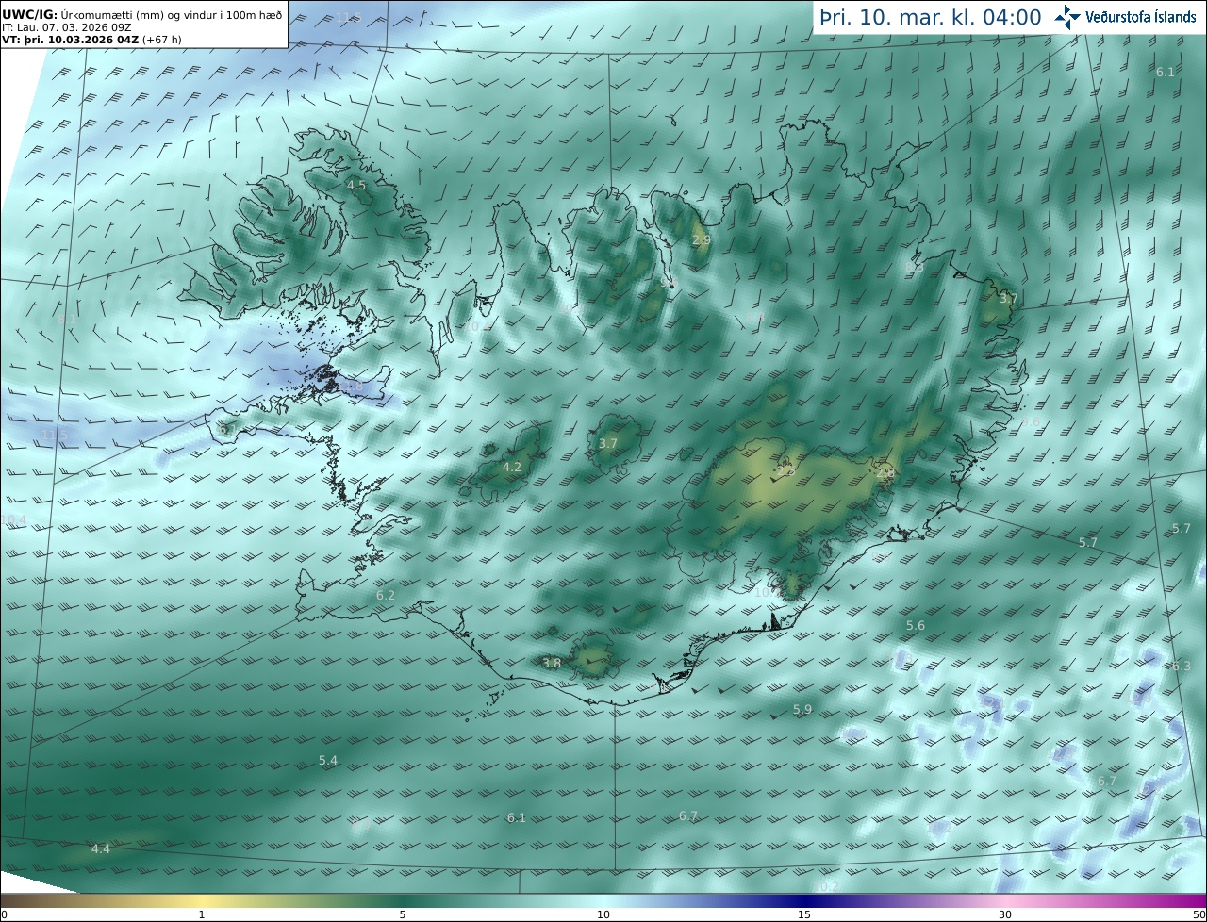Click the Veðurstofa Íslands name text
The width and height of the screenshot is (1207, 922).
(x=1141, y=17)
